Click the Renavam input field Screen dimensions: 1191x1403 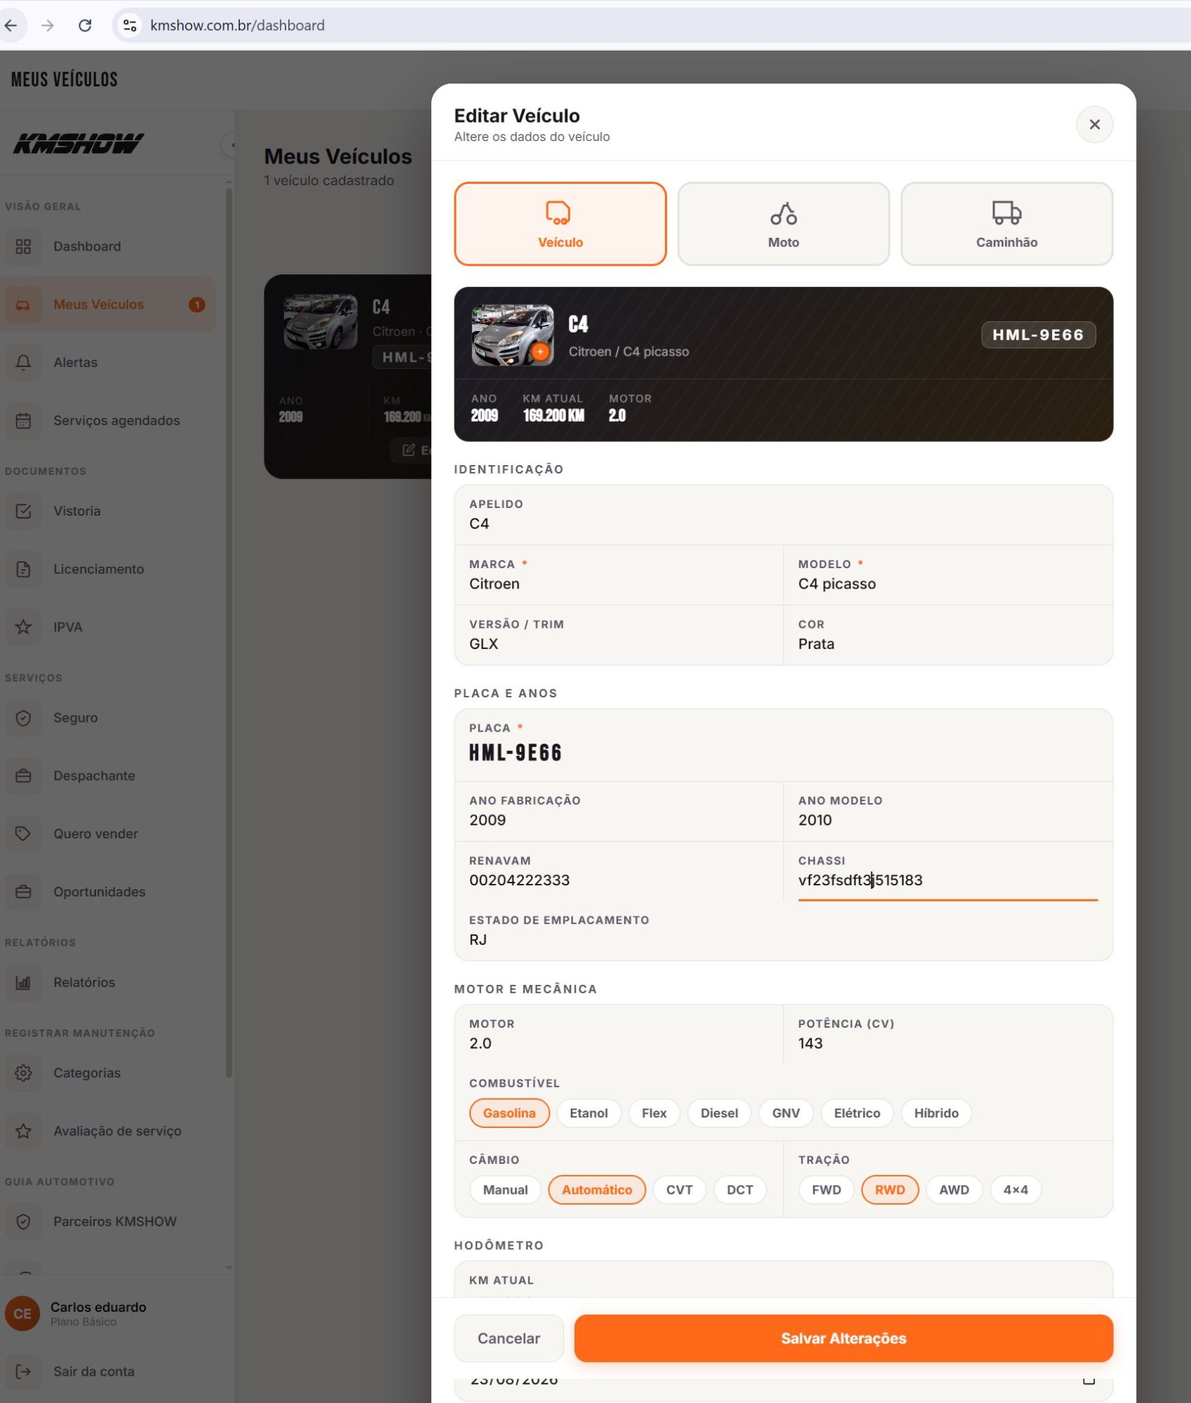pyautogui.click(x=619, y=871)
